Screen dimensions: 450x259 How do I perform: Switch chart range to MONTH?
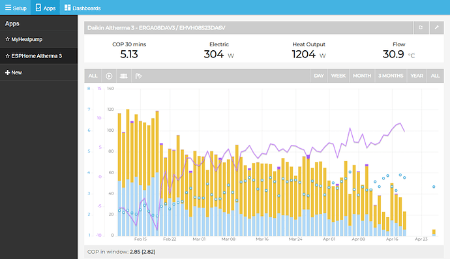(362, 76)
